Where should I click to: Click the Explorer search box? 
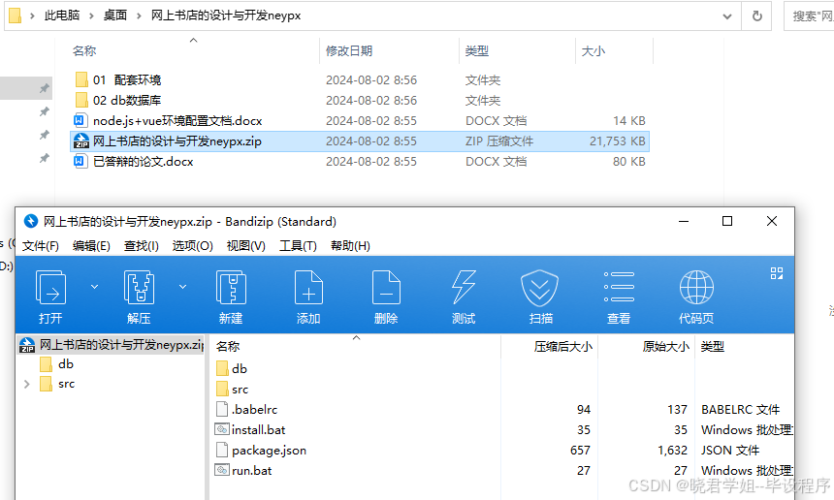809,16
